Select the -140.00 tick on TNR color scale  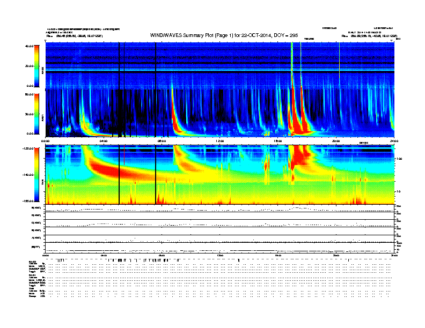coord(28,175)
